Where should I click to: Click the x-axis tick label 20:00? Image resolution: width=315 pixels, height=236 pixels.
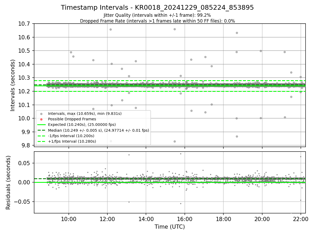click(x=262, y=219)
